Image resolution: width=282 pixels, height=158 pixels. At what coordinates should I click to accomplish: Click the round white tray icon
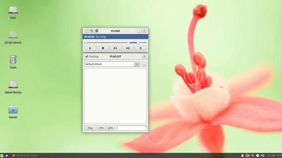click(257, 155)
